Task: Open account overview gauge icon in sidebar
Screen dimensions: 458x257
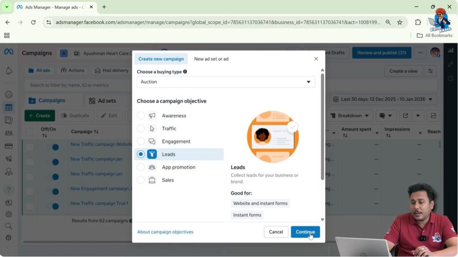Action: (x=9, y=95)
